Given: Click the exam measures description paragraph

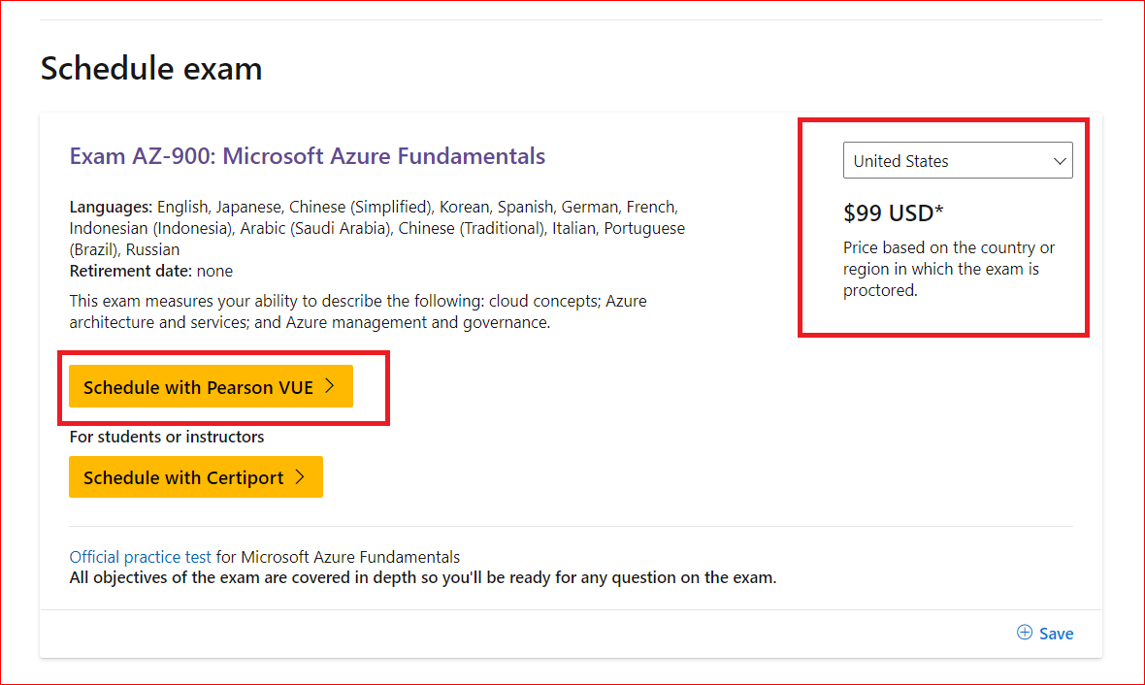Looking at the screenshot, I should [x=357, y=311].
